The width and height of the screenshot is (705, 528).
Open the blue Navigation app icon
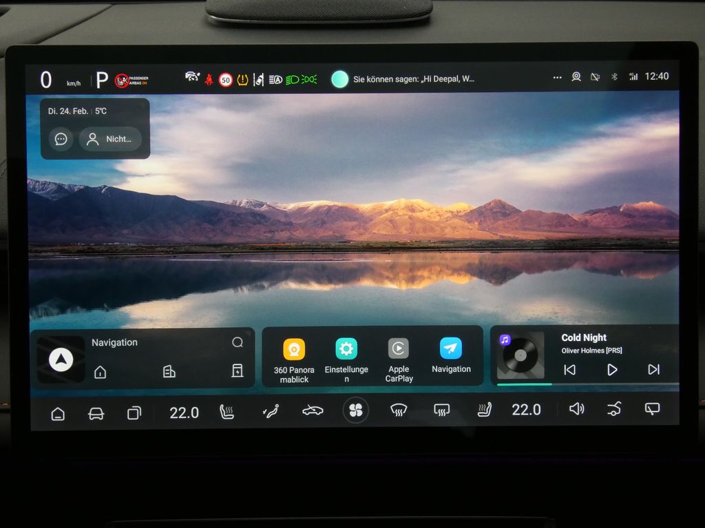click(x=451, y=349)
